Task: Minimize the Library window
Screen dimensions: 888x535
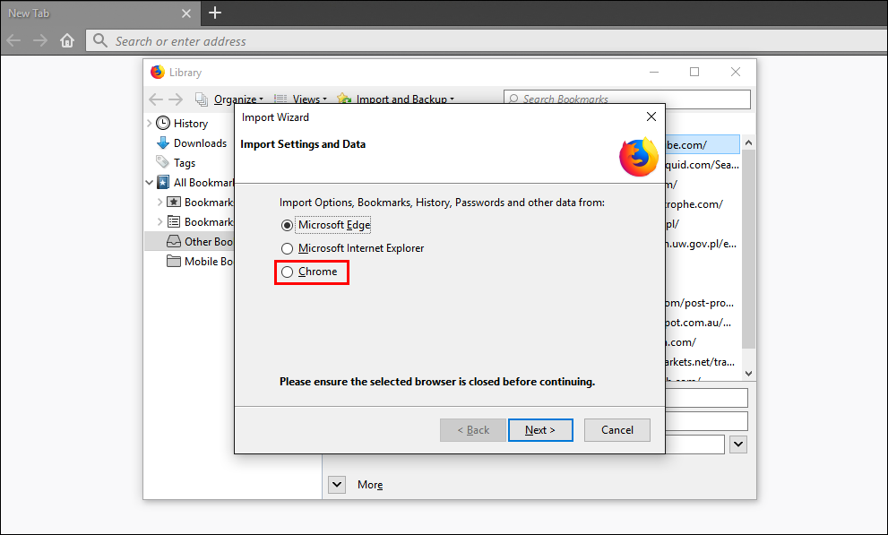Action: 654,72
